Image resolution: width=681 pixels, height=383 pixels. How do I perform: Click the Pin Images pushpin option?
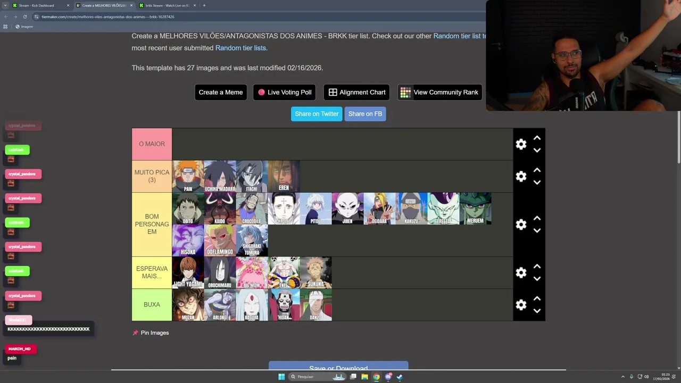click(151, 333)
